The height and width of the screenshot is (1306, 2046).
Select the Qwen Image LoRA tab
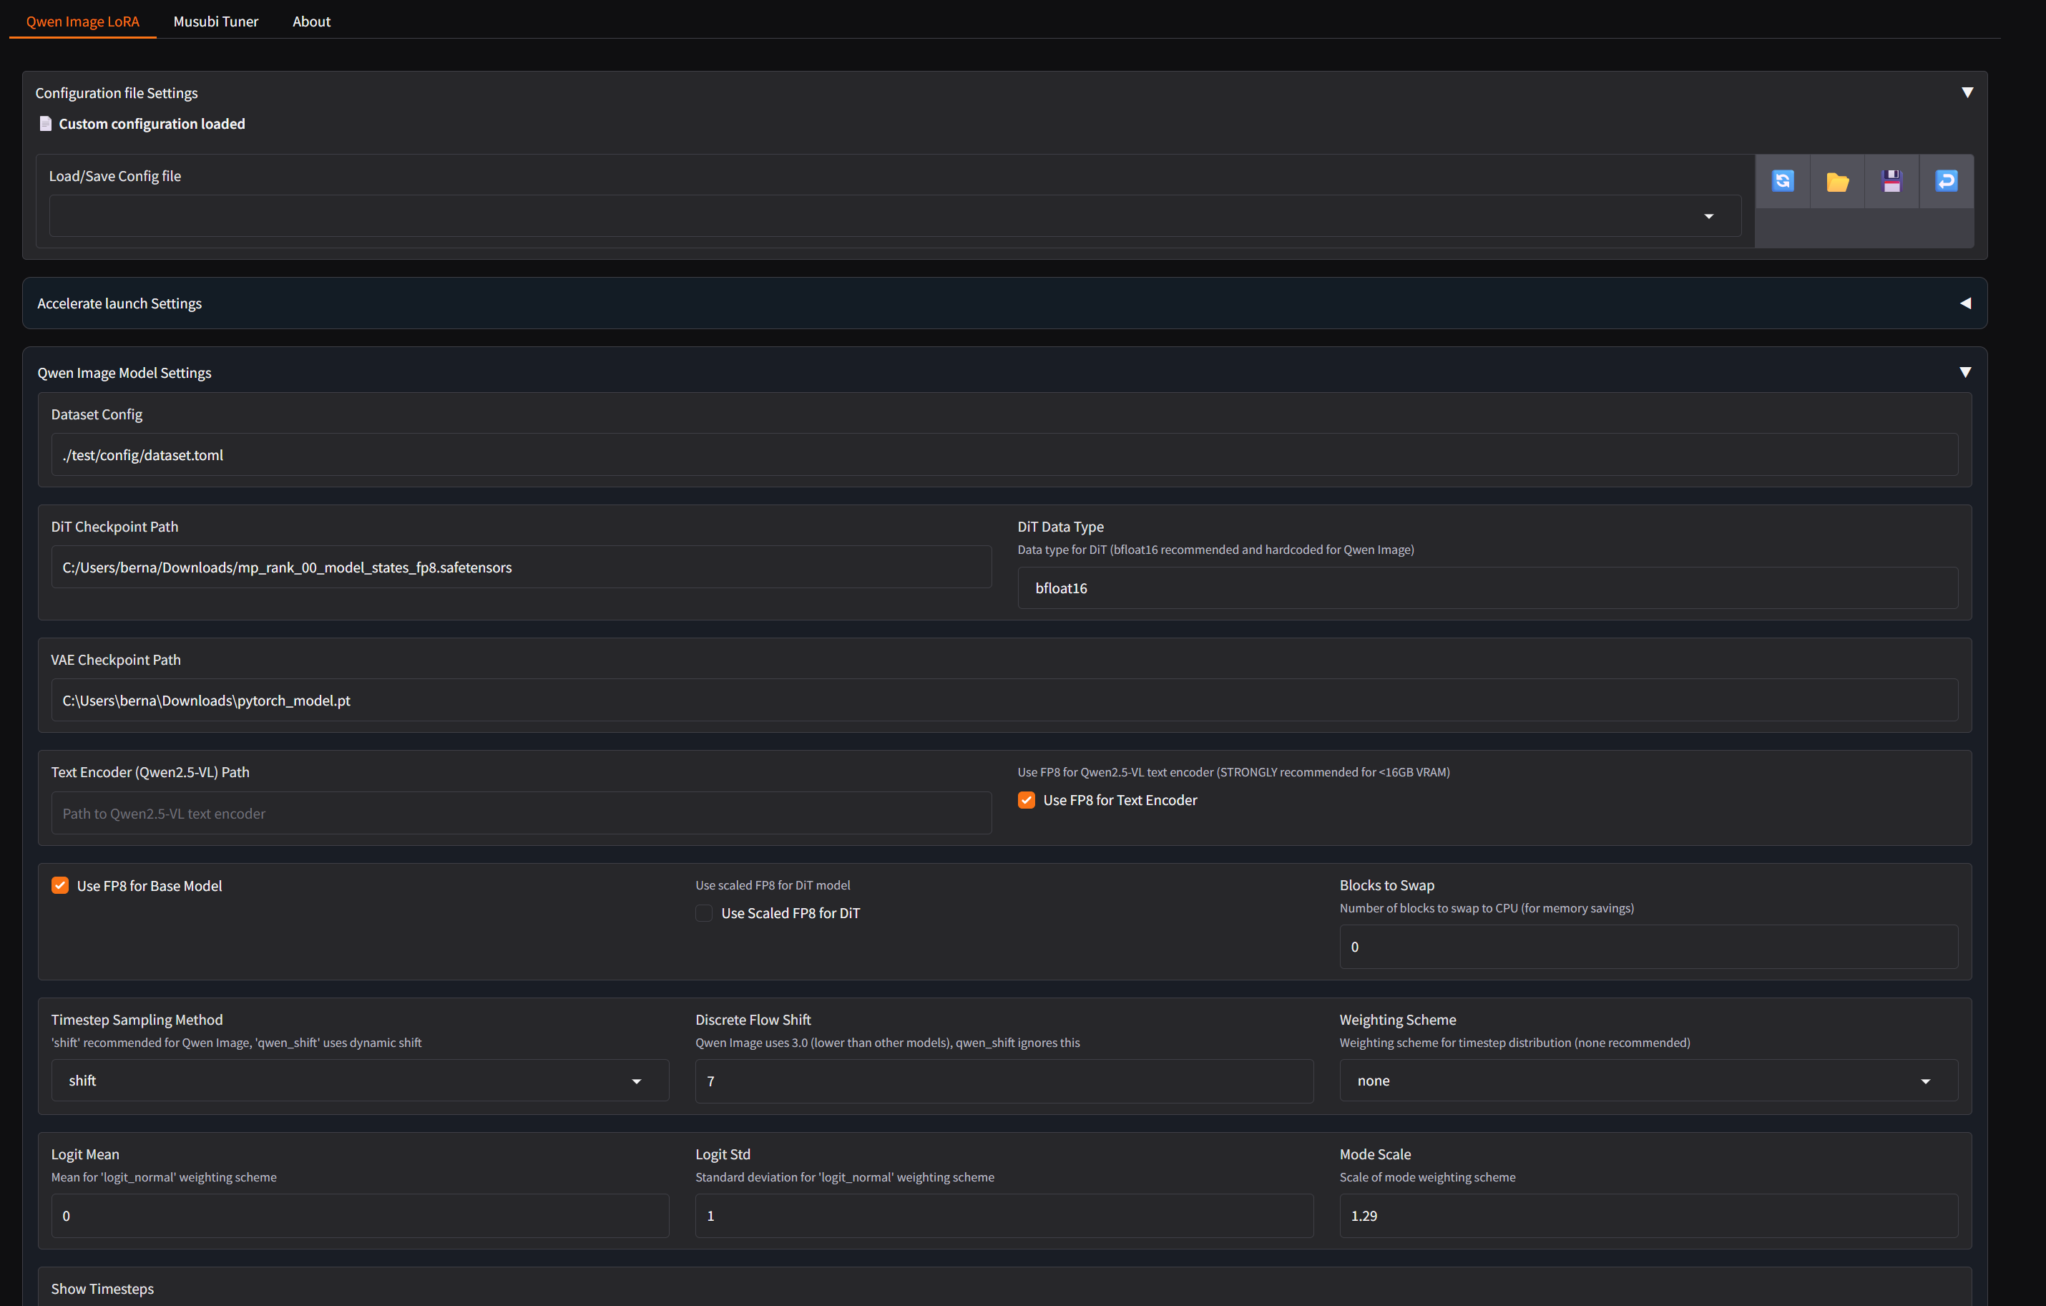[82, 21]
